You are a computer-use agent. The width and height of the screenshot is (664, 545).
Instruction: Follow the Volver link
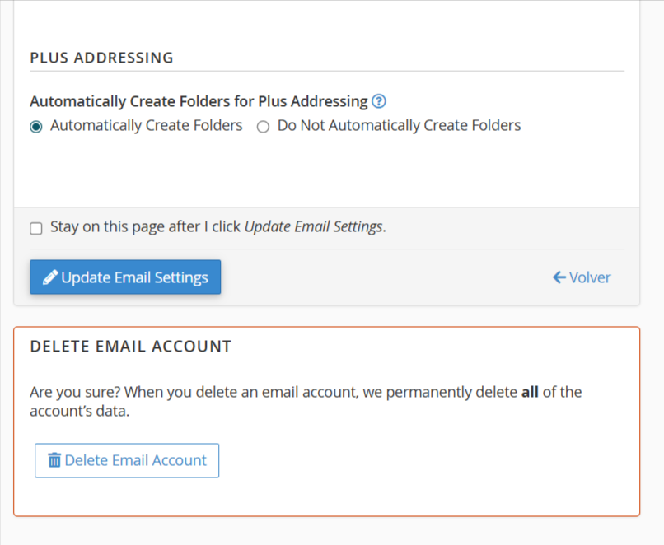click(x=589, y=277)
